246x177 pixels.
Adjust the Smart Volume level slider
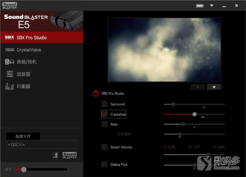tap(194, 155)
